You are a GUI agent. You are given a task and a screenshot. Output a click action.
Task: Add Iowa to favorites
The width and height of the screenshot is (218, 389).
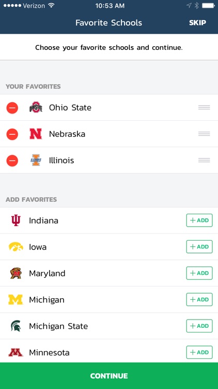(199, 246)
